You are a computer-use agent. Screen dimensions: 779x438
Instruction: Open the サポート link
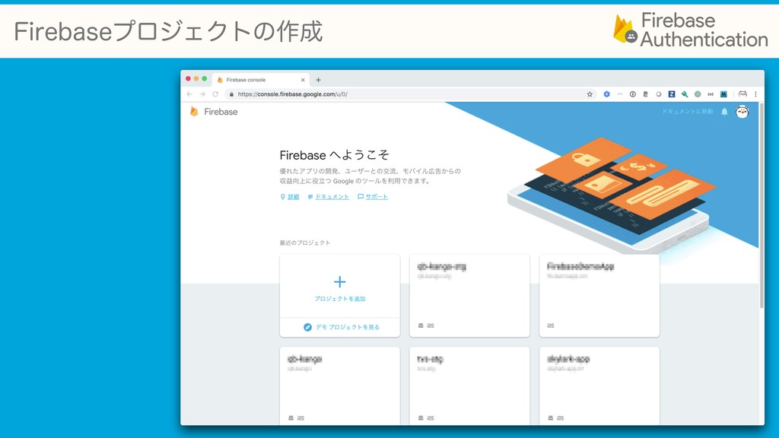(377, 197)
